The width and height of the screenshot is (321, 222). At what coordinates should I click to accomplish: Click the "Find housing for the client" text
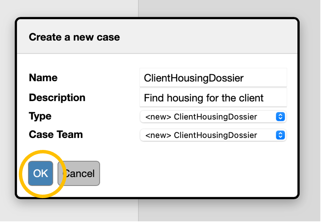[x=203, y=98]
